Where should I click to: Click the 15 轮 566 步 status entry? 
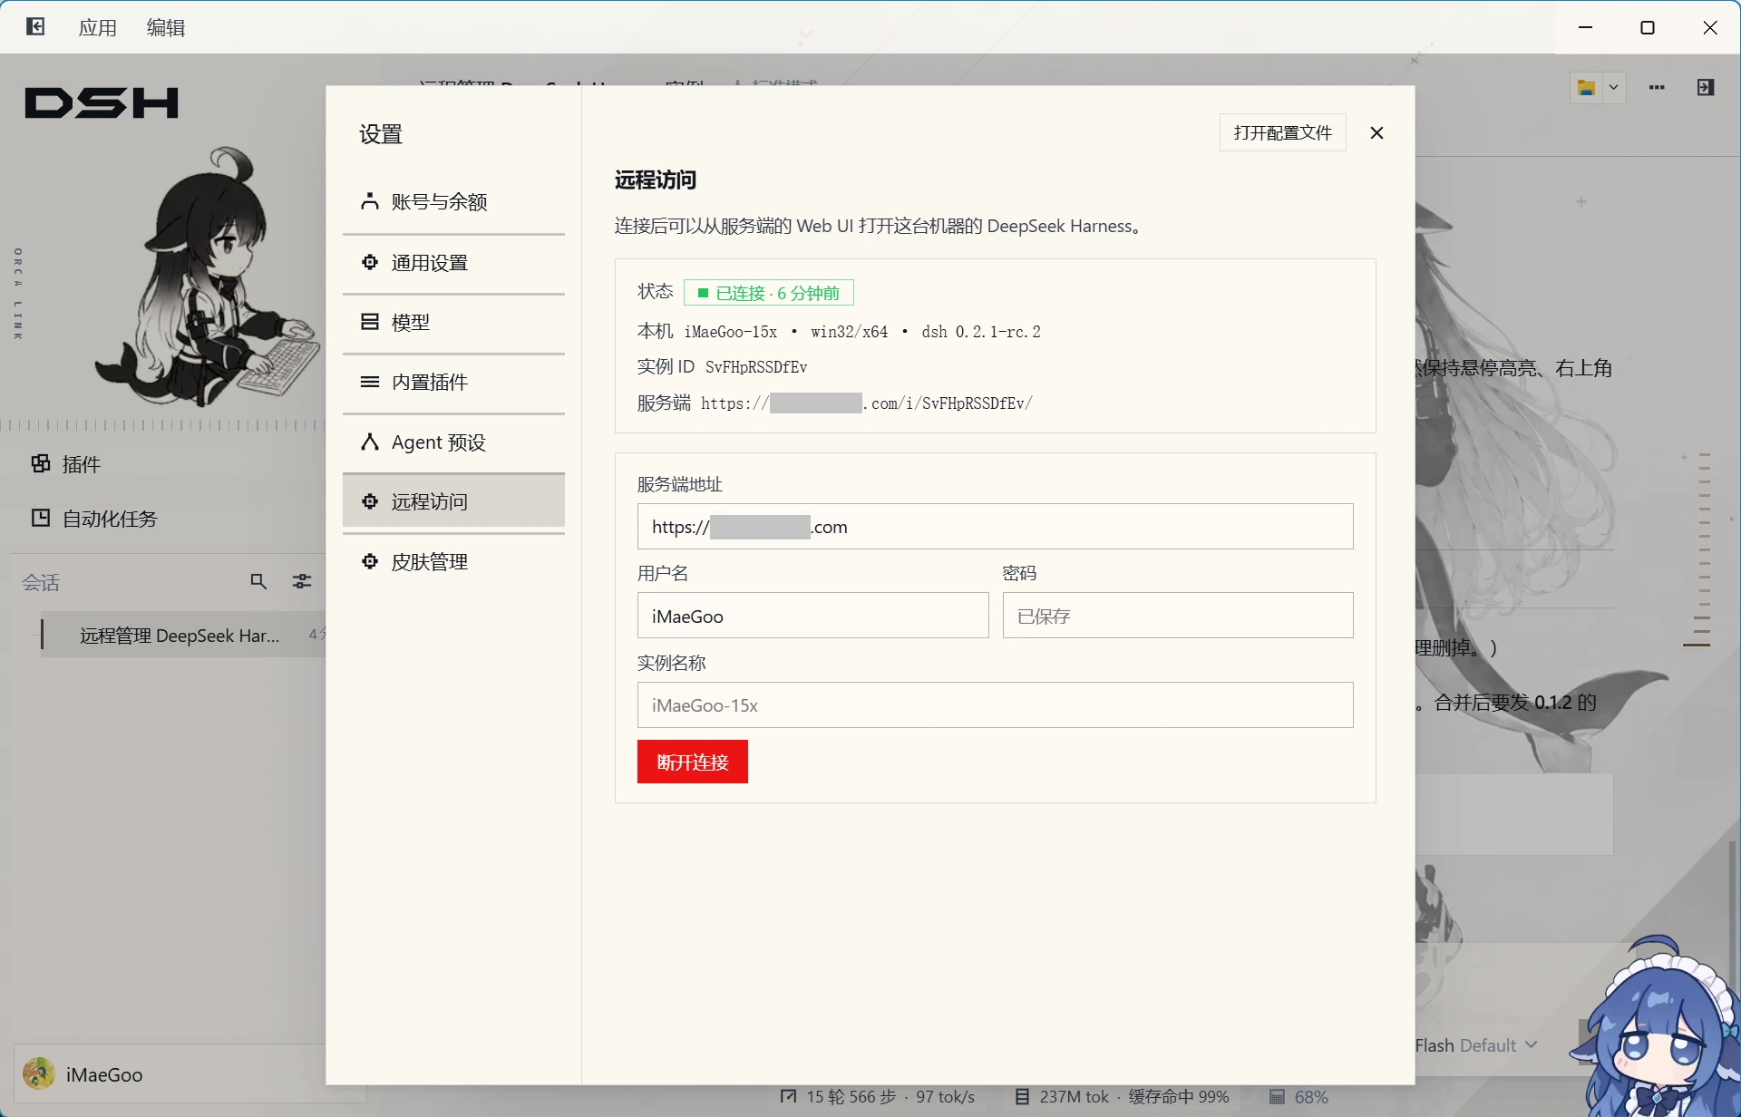tap(878, 1096)
